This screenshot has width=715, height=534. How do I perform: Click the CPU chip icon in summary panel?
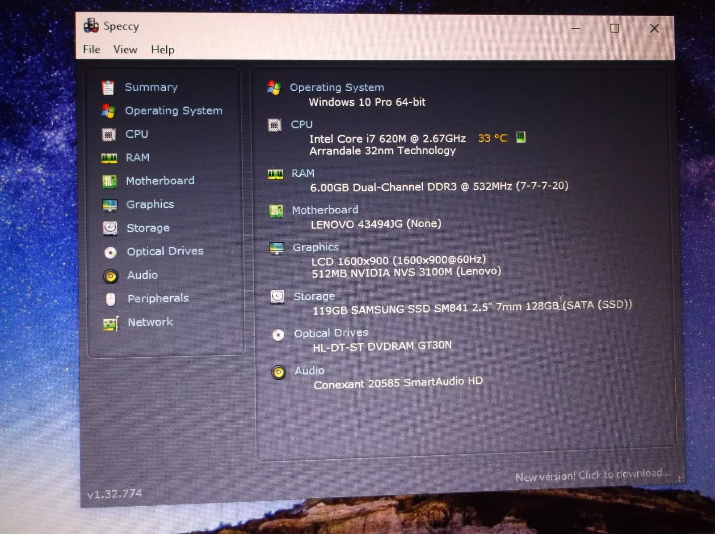pos(274,125)
